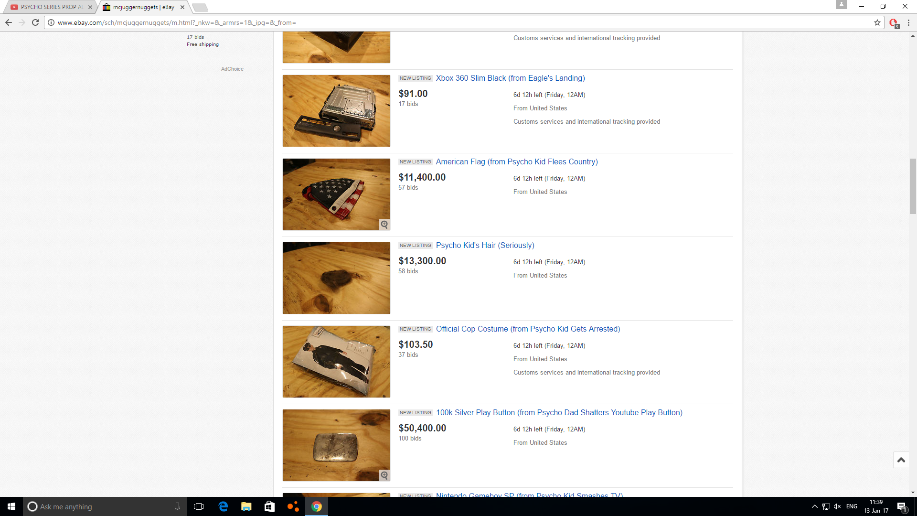Screen dimensions: 917x516
Task: Click the browser forward arrow
Action: point(22,22)
